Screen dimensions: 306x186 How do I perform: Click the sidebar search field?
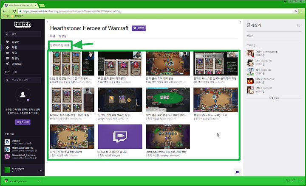[x=23, y=34]
